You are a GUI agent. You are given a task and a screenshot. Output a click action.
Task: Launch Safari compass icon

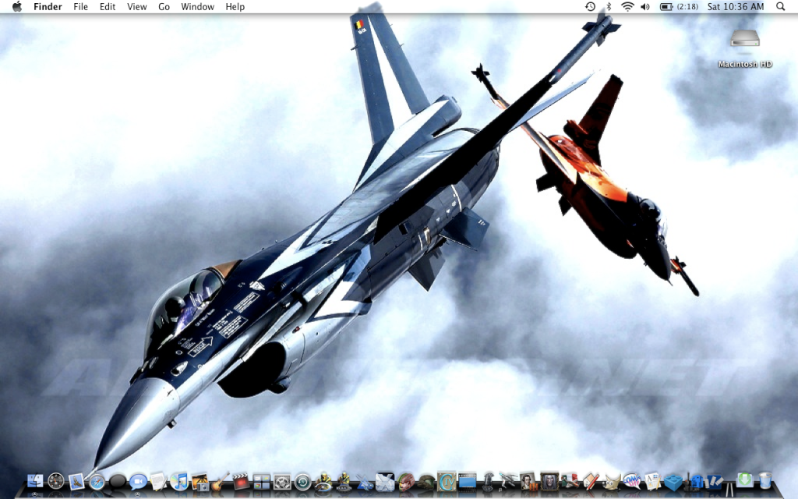click(x=97, y=481)
